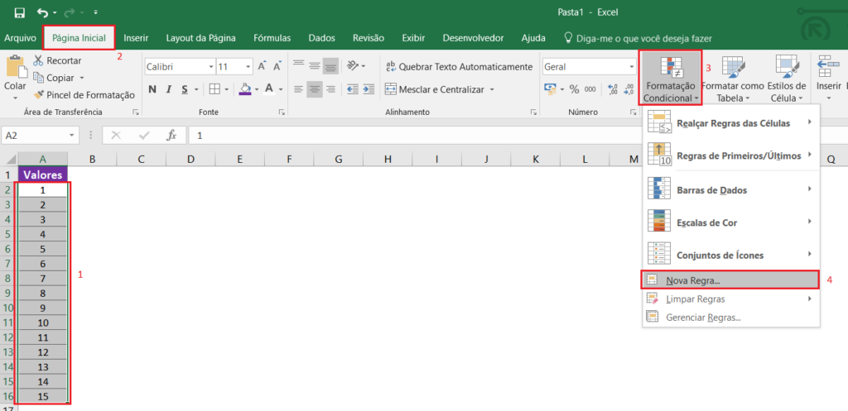Click the font color swatch button
Image resolution: width=848 pixels, height=411 pixels.
[270, 89]
